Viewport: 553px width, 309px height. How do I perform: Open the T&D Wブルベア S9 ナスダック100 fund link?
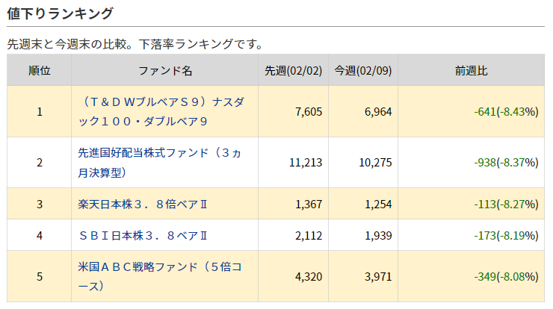(161, 111)
